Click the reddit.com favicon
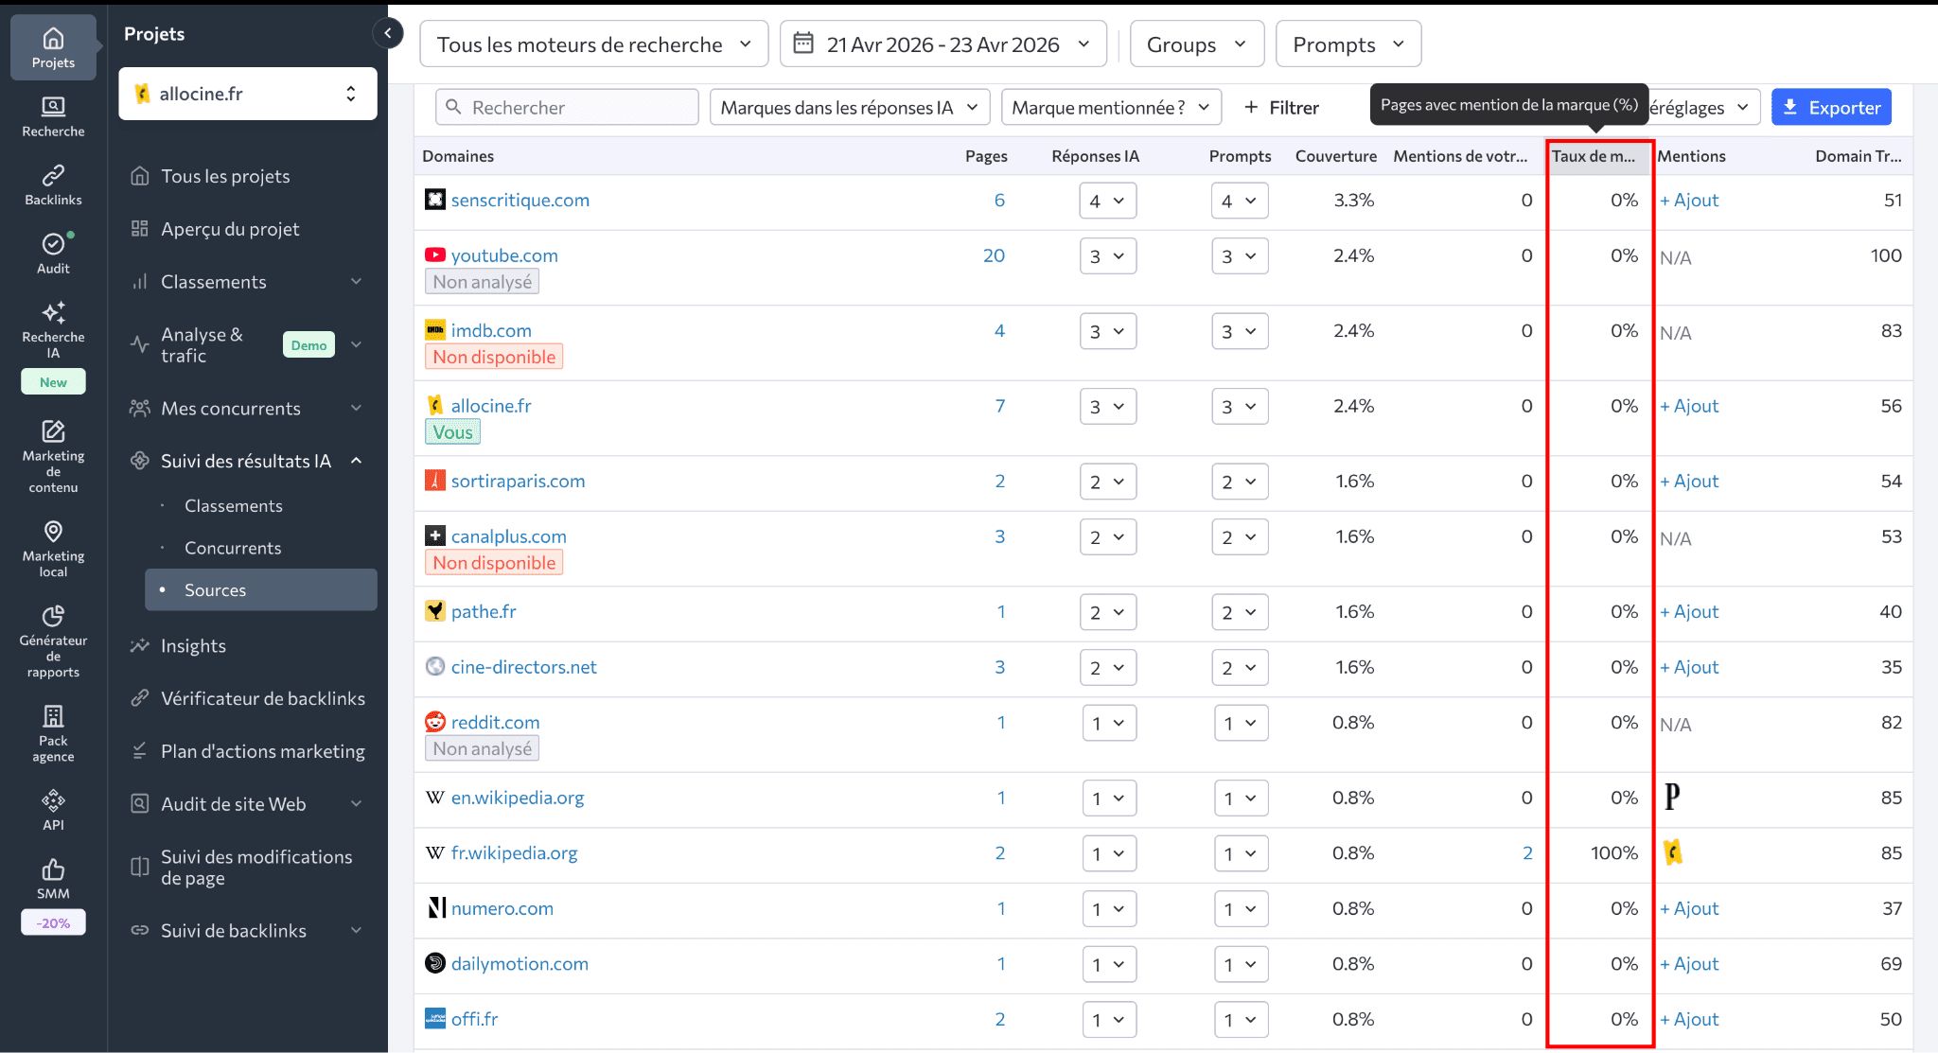The image size is (1938, 1053). point(435,722)
